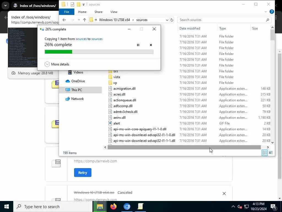Open Chromium browser from taskbar
282x212 pixels.
coord(127,206)
